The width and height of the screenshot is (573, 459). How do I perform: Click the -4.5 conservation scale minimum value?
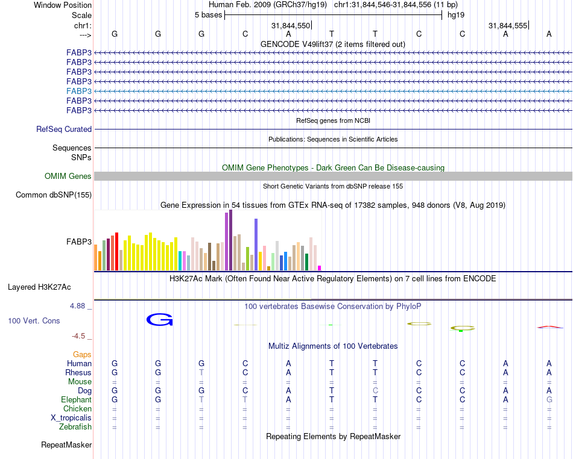(x=78, y=336)
